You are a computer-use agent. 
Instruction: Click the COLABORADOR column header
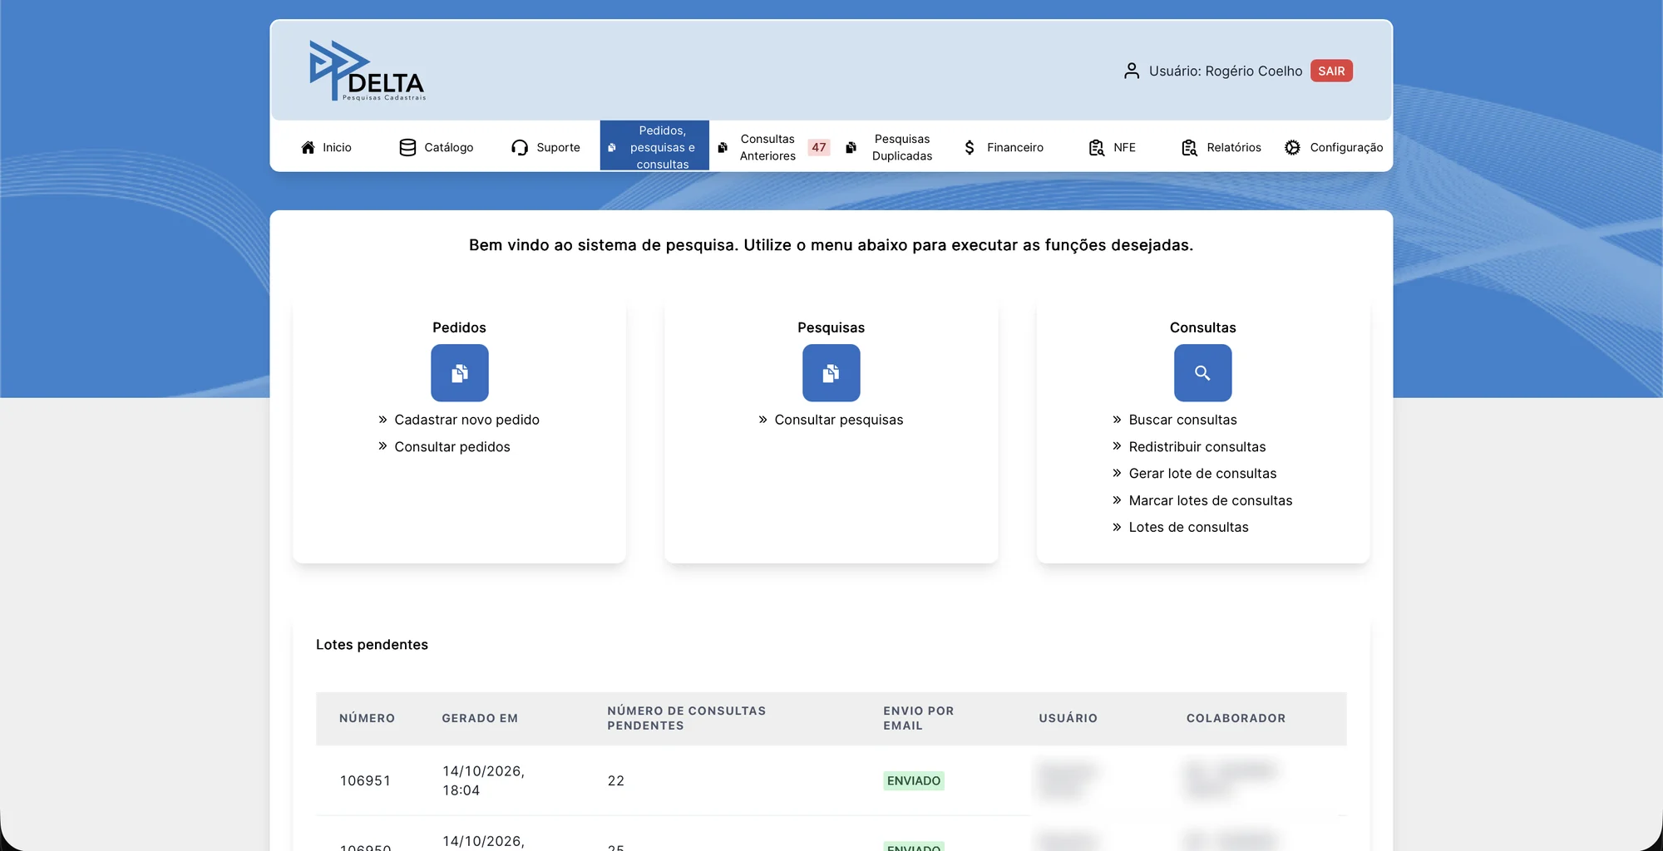click(1236, 718)
